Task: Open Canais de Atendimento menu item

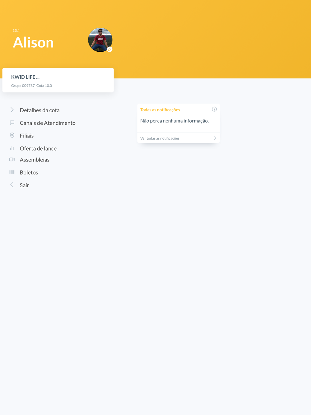Action: tap(48, 123)
